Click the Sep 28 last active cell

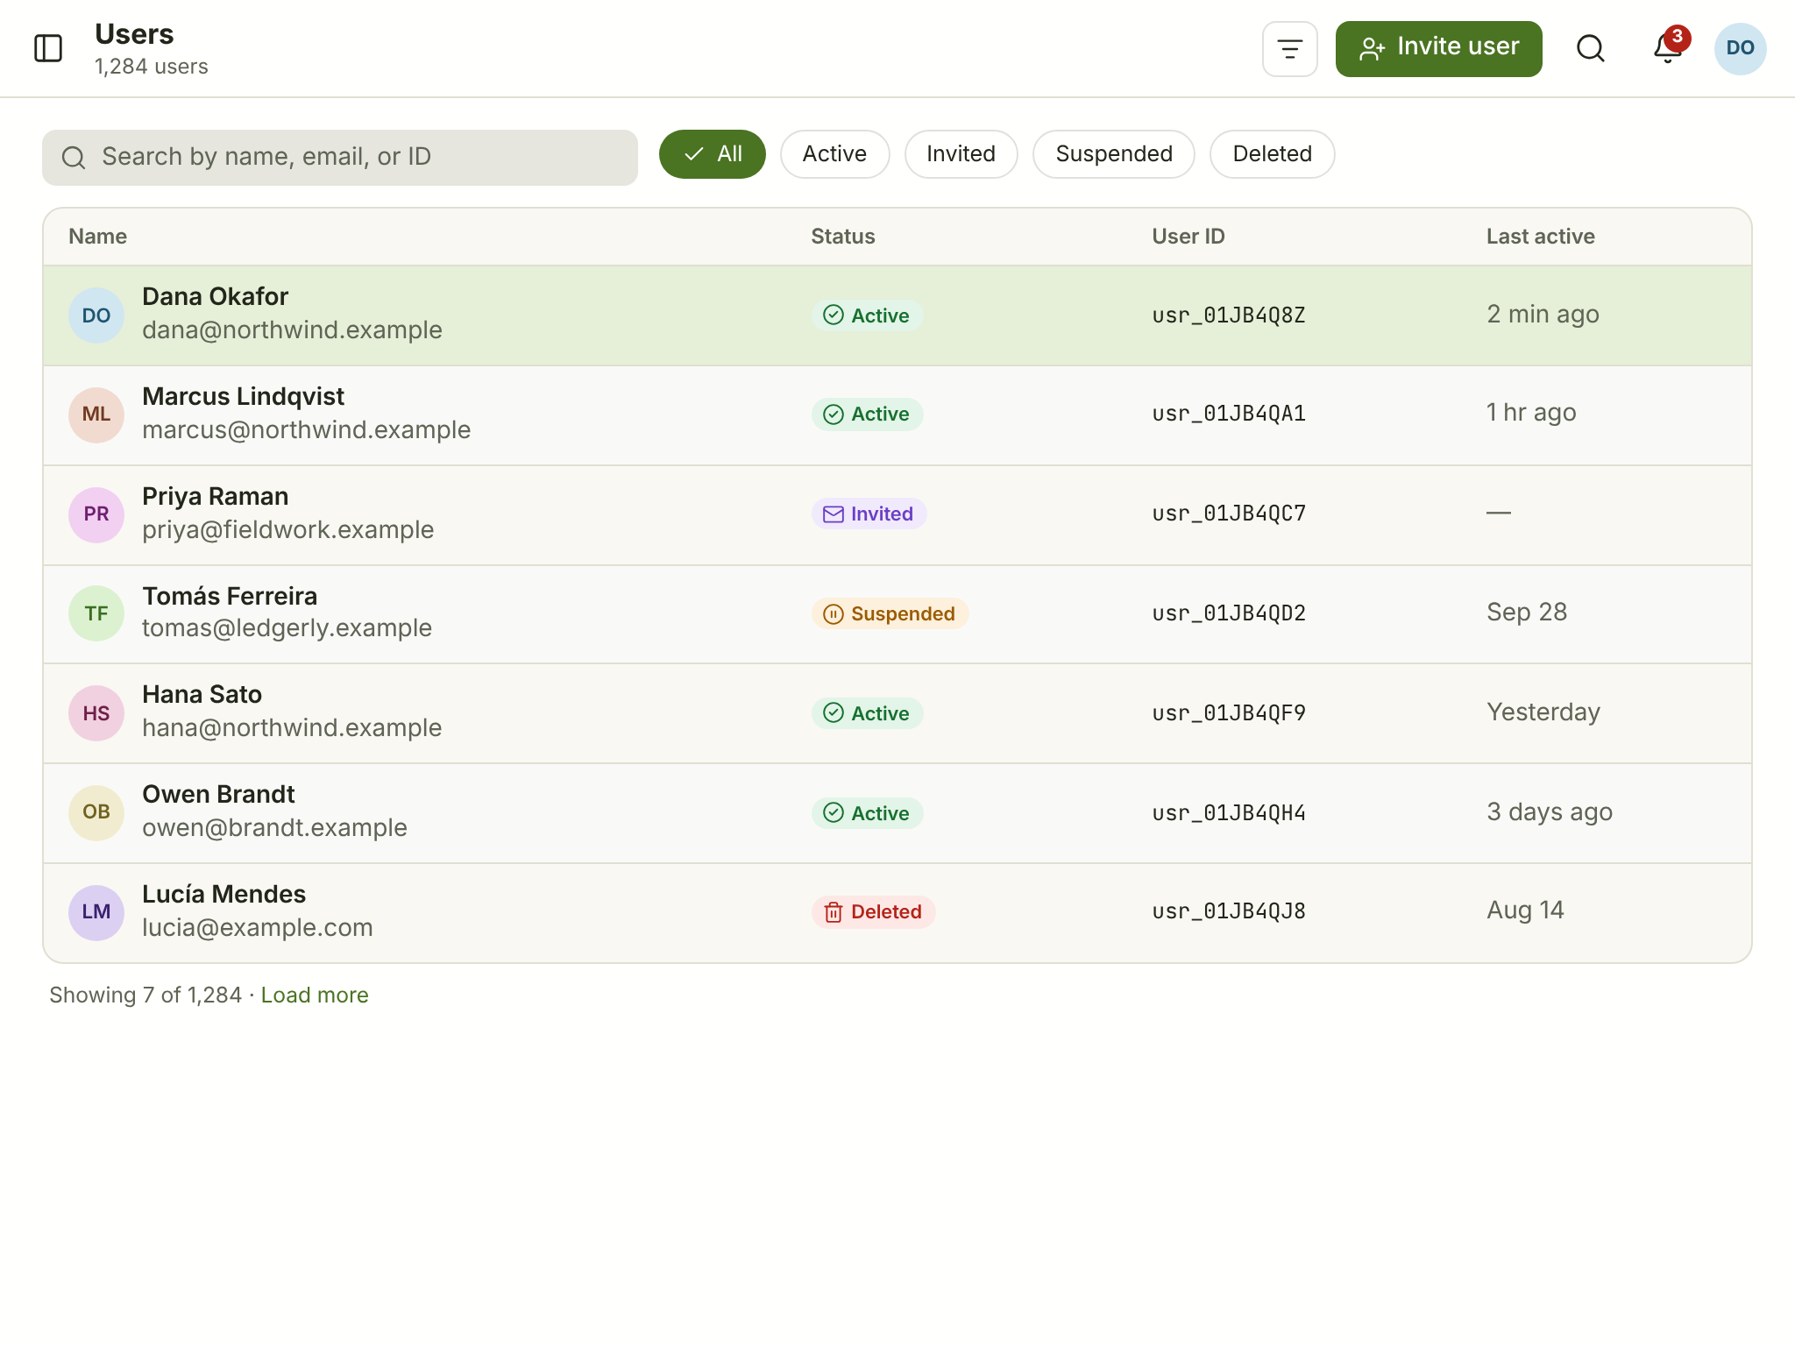1527,613
